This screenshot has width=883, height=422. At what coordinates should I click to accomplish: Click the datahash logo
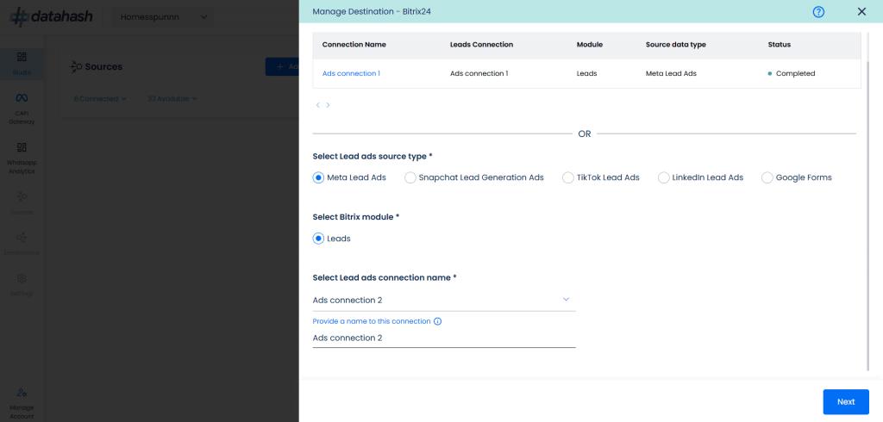51,17
